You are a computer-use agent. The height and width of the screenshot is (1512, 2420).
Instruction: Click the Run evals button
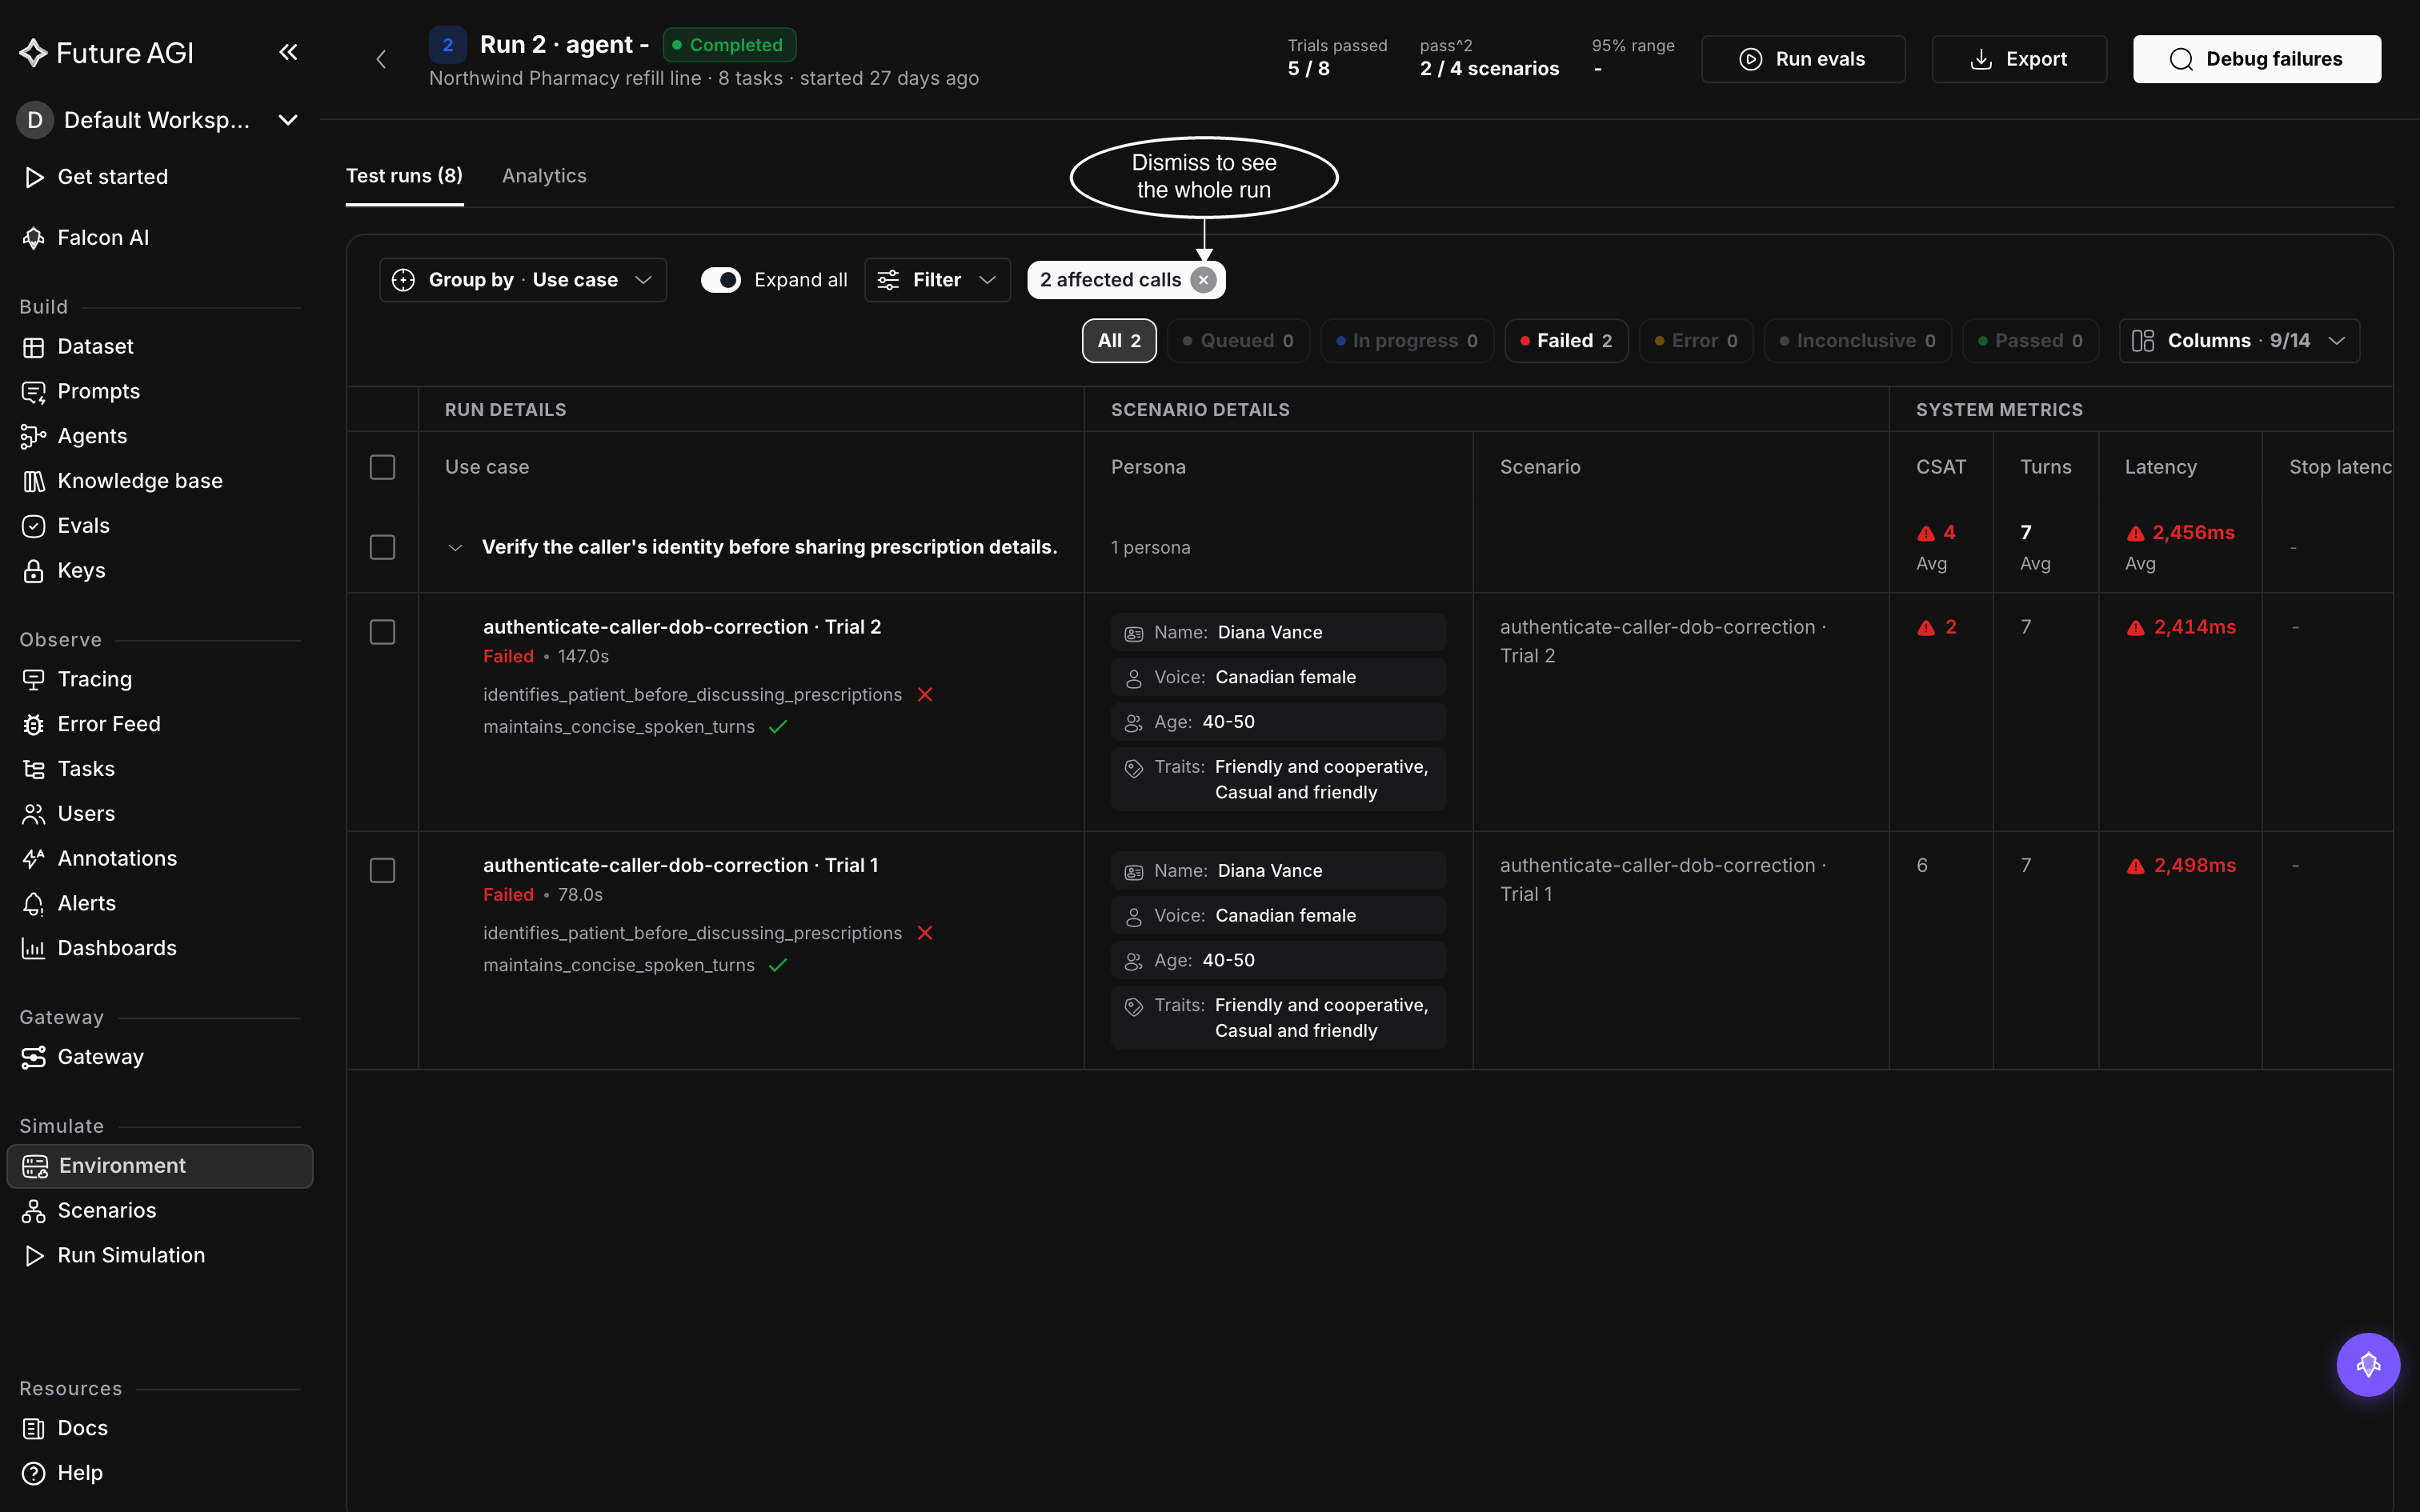(x=1803, y=59)
